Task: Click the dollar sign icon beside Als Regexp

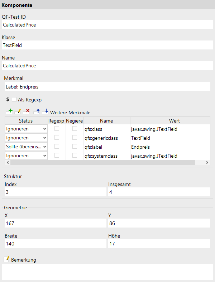Action: 8,99
